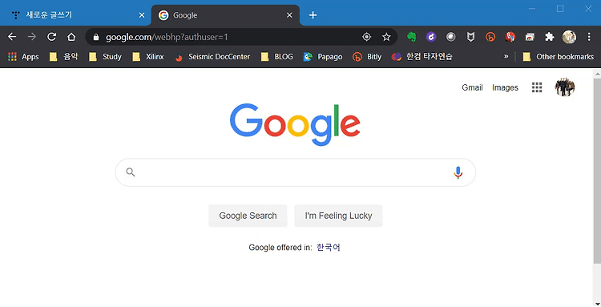This screenshot has width=601, height=307.
Task: Open the 음악 bookmarks folder
Action: (63, 57)
